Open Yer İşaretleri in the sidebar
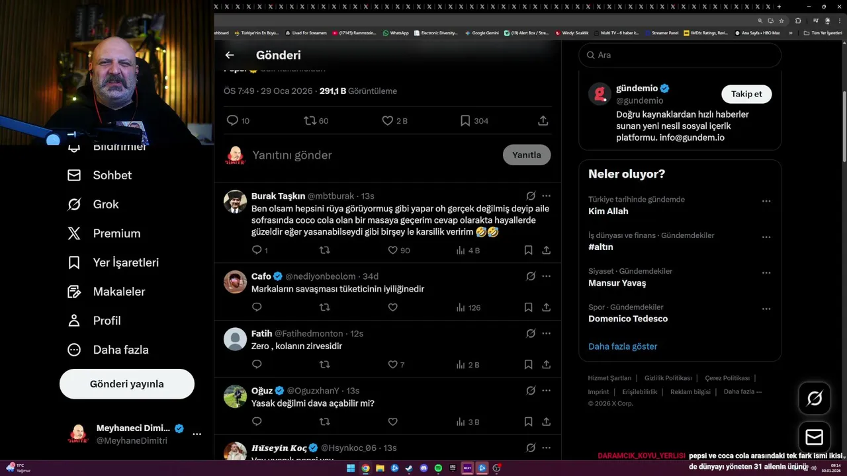The image size is (847, 476). tap(113, 262)
